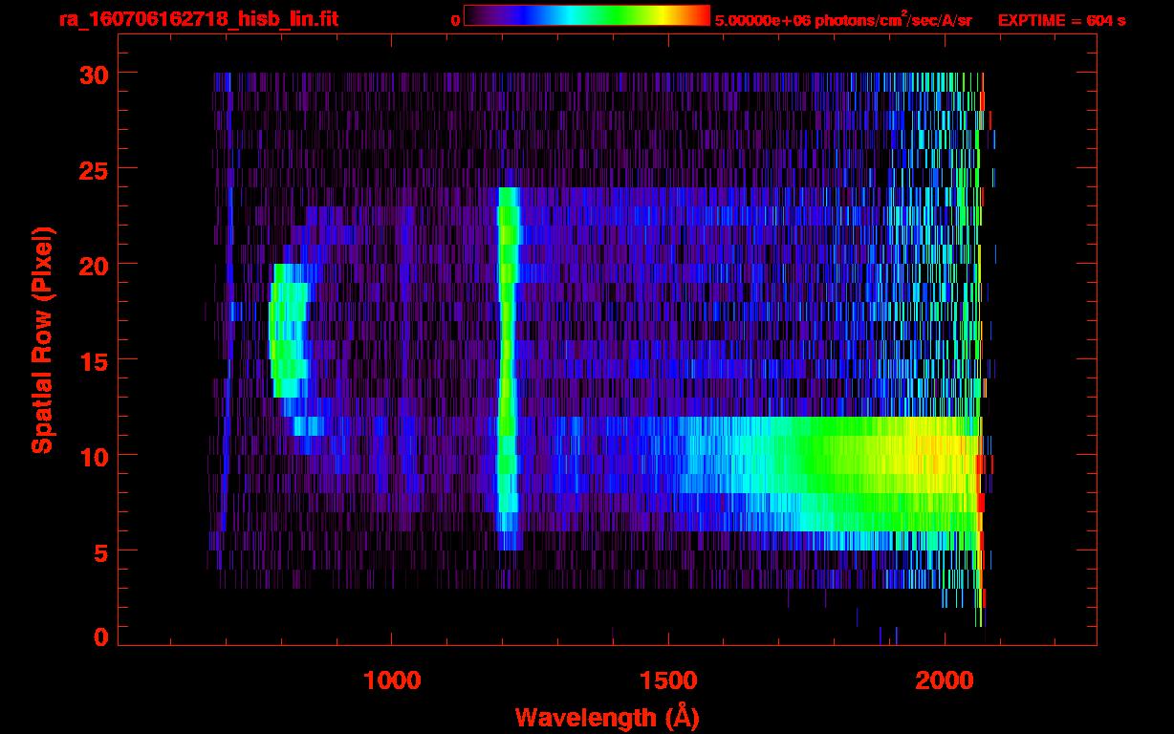1174x734 pixels.
Task: Click the 1500 tick label on wavelength axis
Action: click(668, 680)
